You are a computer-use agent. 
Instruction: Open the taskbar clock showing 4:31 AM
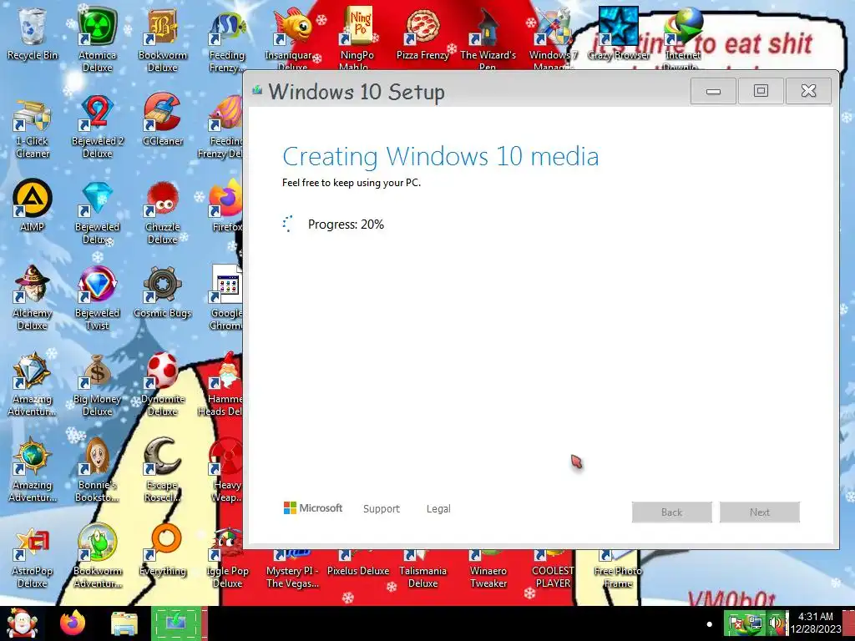[815, 623]
